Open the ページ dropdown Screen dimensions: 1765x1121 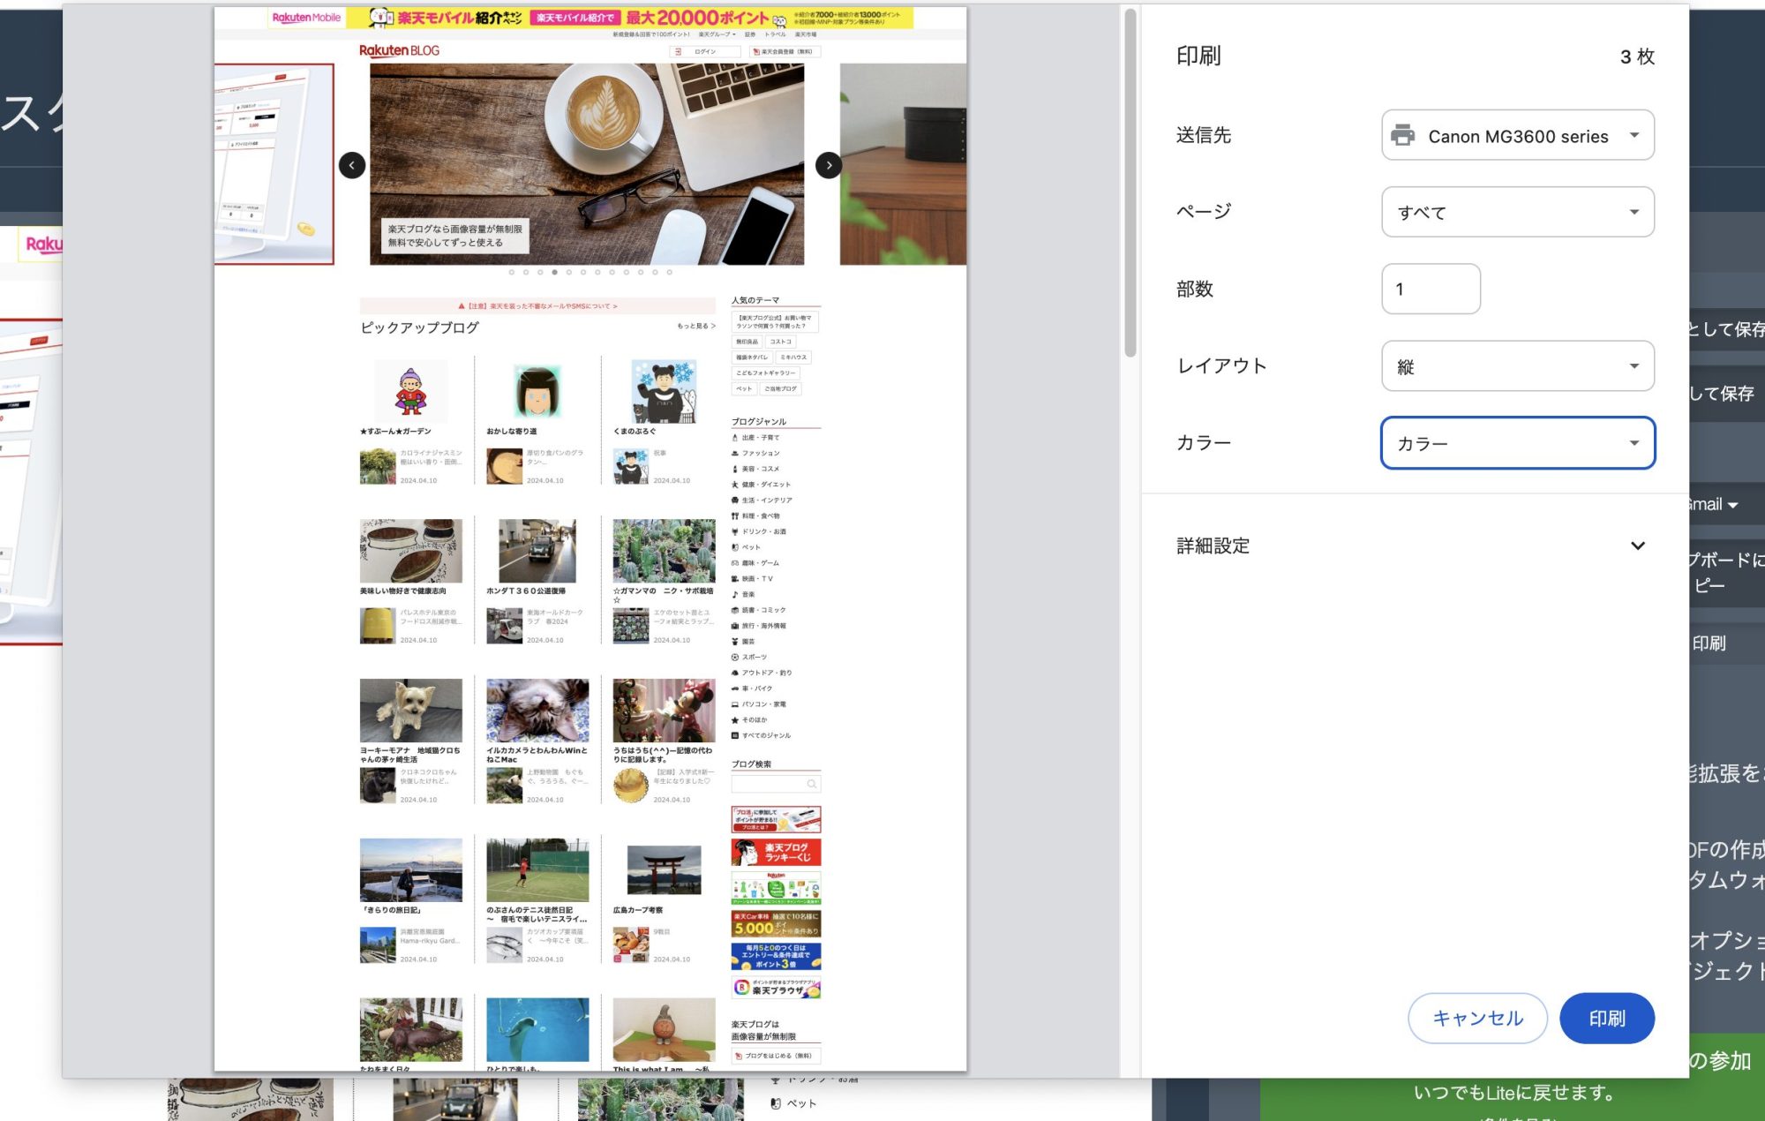point(1516,212)
